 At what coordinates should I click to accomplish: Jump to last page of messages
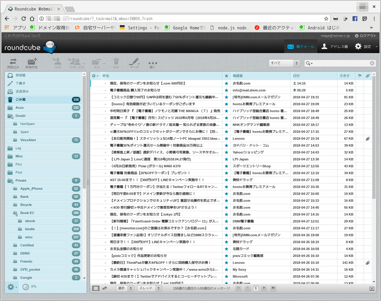click(273, 288)
